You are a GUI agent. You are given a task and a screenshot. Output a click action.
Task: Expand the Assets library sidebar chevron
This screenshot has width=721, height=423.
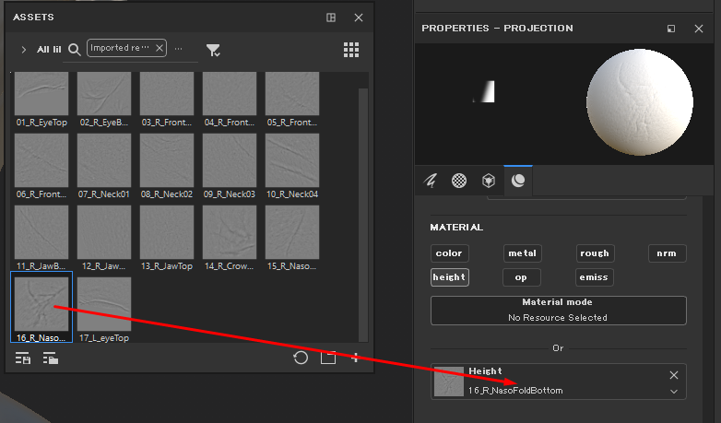pyautogui.click(x=24, y=50)
